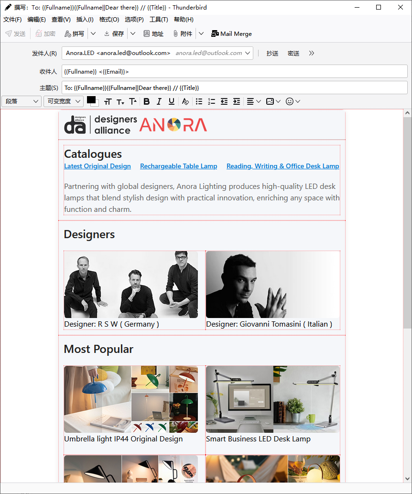Click 'Umbrella light IP44 Original Design' caption

coord(123,439)
